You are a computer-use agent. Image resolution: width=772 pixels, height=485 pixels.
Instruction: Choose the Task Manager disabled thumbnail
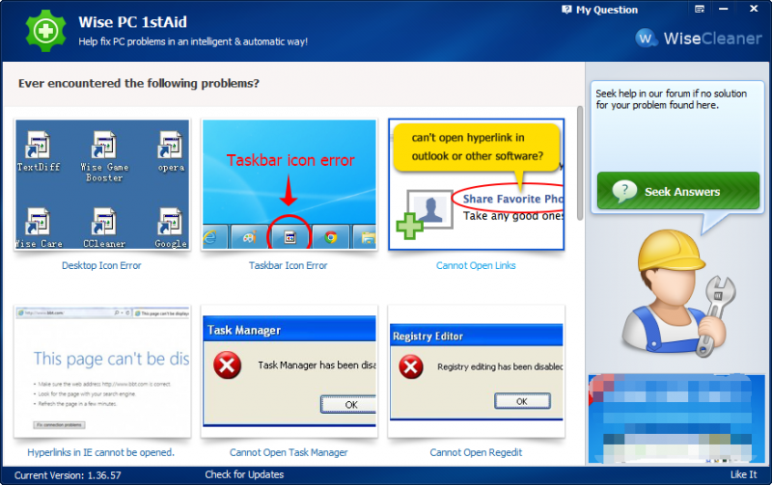[289, 371]
